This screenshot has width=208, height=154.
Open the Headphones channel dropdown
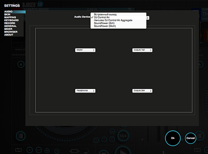85,91
